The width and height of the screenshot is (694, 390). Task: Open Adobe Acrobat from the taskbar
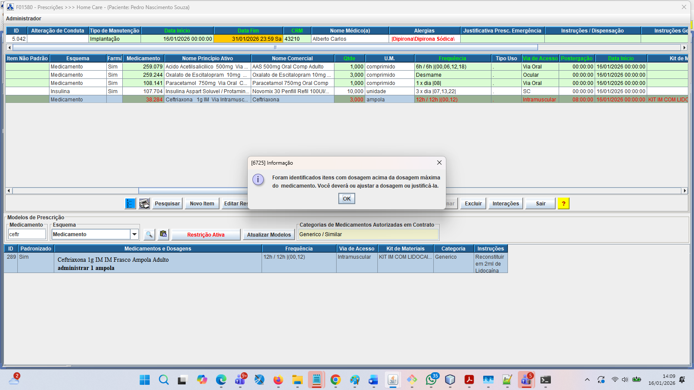point(469,380)
